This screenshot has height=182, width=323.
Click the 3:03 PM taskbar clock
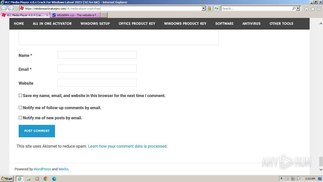coord(310,179)
